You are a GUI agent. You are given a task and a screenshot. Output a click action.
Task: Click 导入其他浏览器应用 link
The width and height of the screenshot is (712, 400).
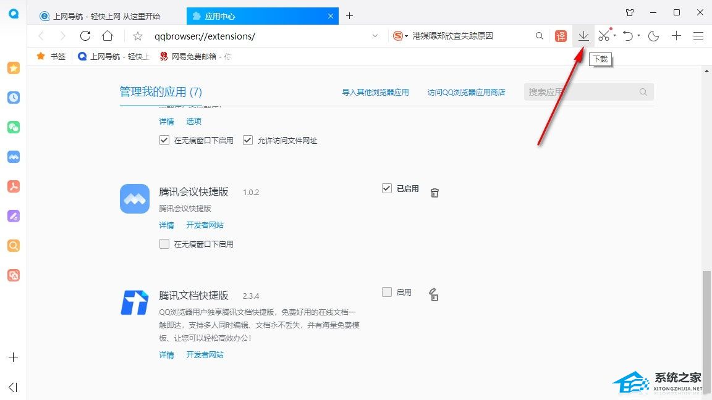click(375, 92)
